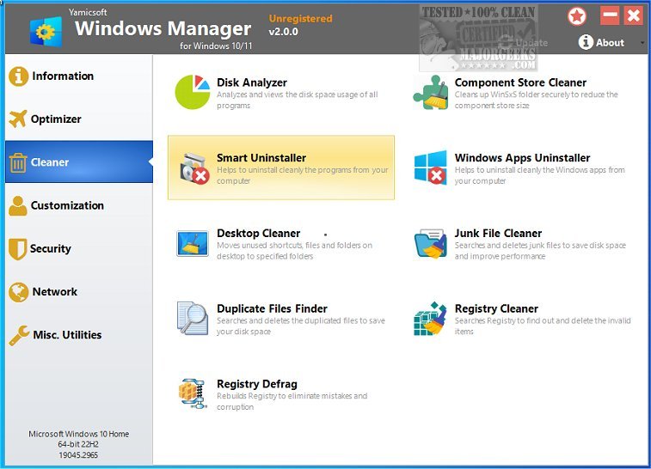This screenshot has width=651, height=469.
Task: Click the Cleaner trash can icon
Action: click(18, 162)
